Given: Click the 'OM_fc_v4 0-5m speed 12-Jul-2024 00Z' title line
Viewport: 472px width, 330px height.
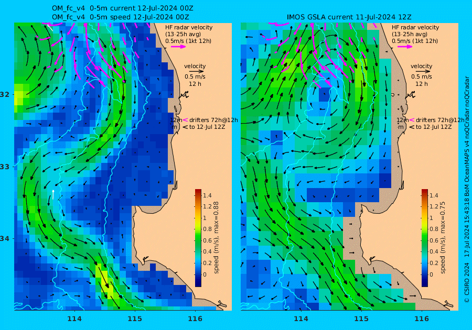Looking at the screenshot, I should pyautogui.click(x=121, y=17).
